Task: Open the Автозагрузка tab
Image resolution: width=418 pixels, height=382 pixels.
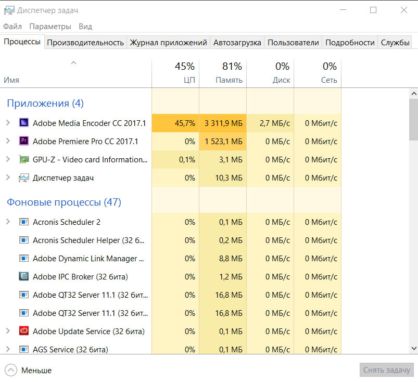Action: point(237,43)
